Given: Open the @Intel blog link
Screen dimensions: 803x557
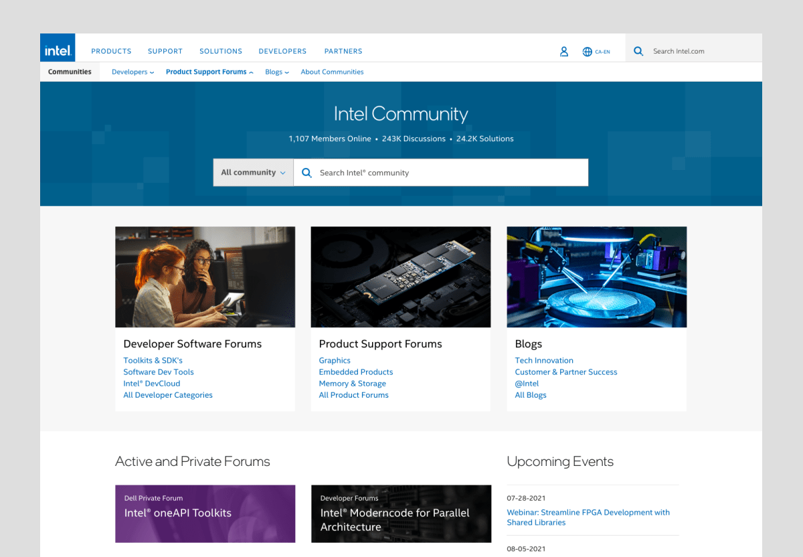Looking at the screenshot, I should coord(527,384).
